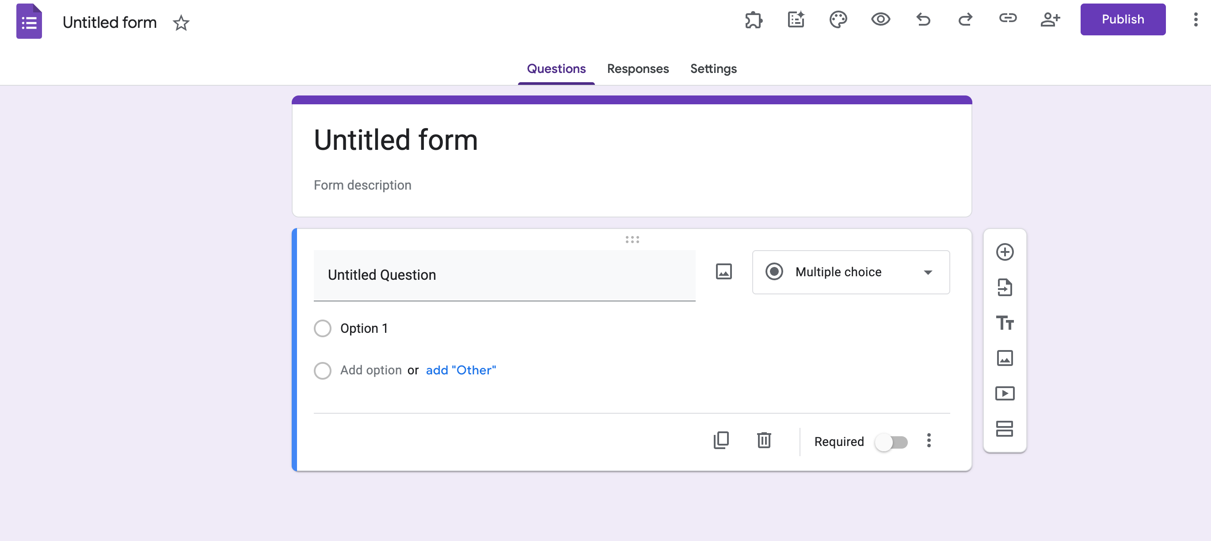Open the customize theme palette

(x=838, y=20)
